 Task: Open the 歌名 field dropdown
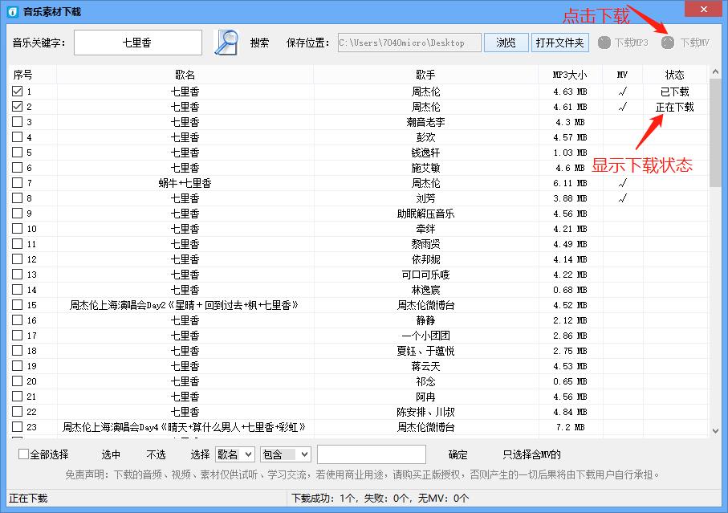[x=234, y=454]
